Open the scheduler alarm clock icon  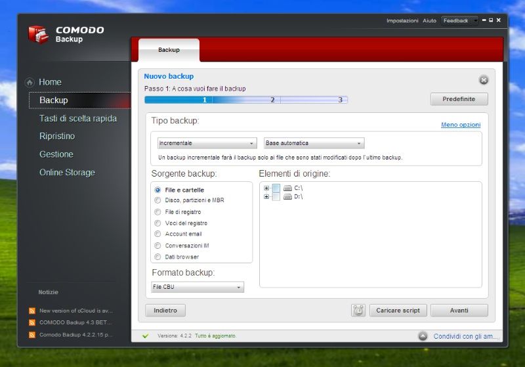358,311
